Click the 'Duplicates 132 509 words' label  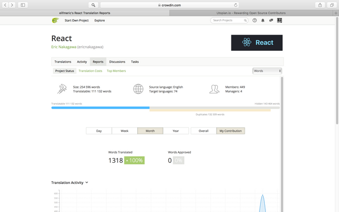(x=210, y=114)
